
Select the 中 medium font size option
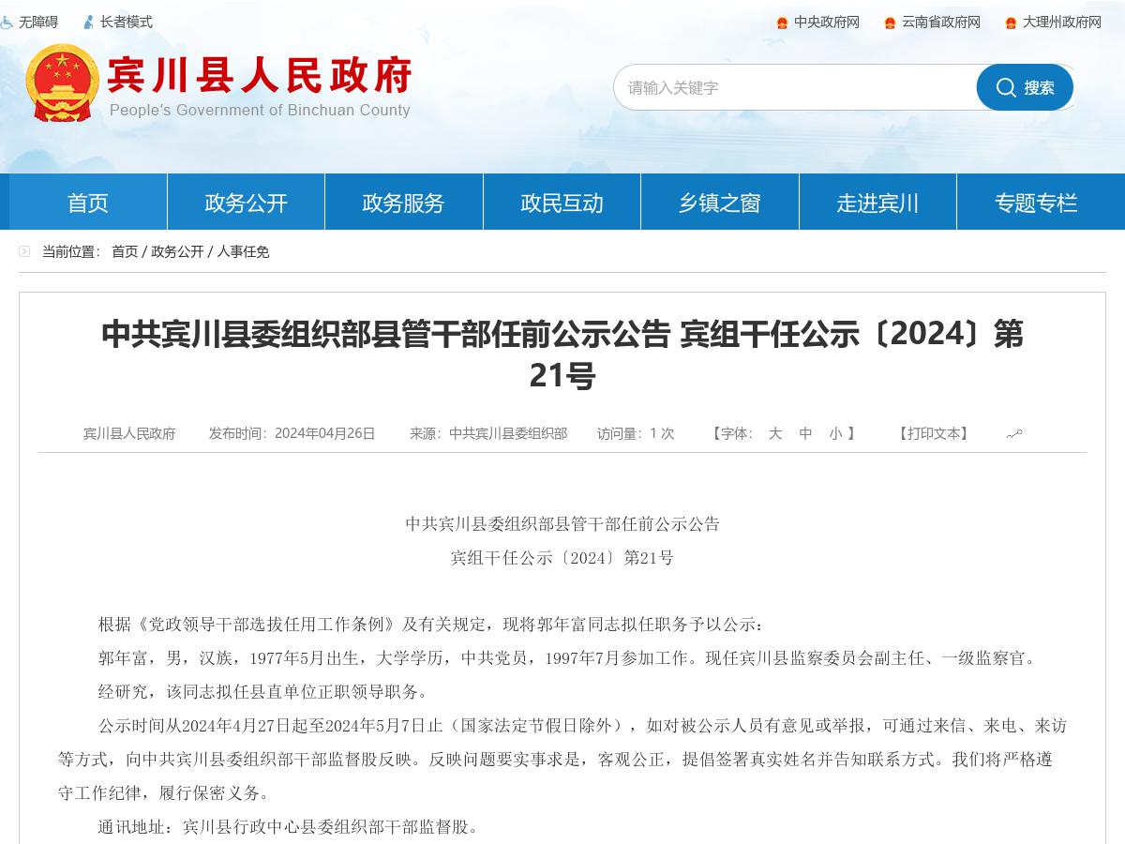(x=804, y=434)
